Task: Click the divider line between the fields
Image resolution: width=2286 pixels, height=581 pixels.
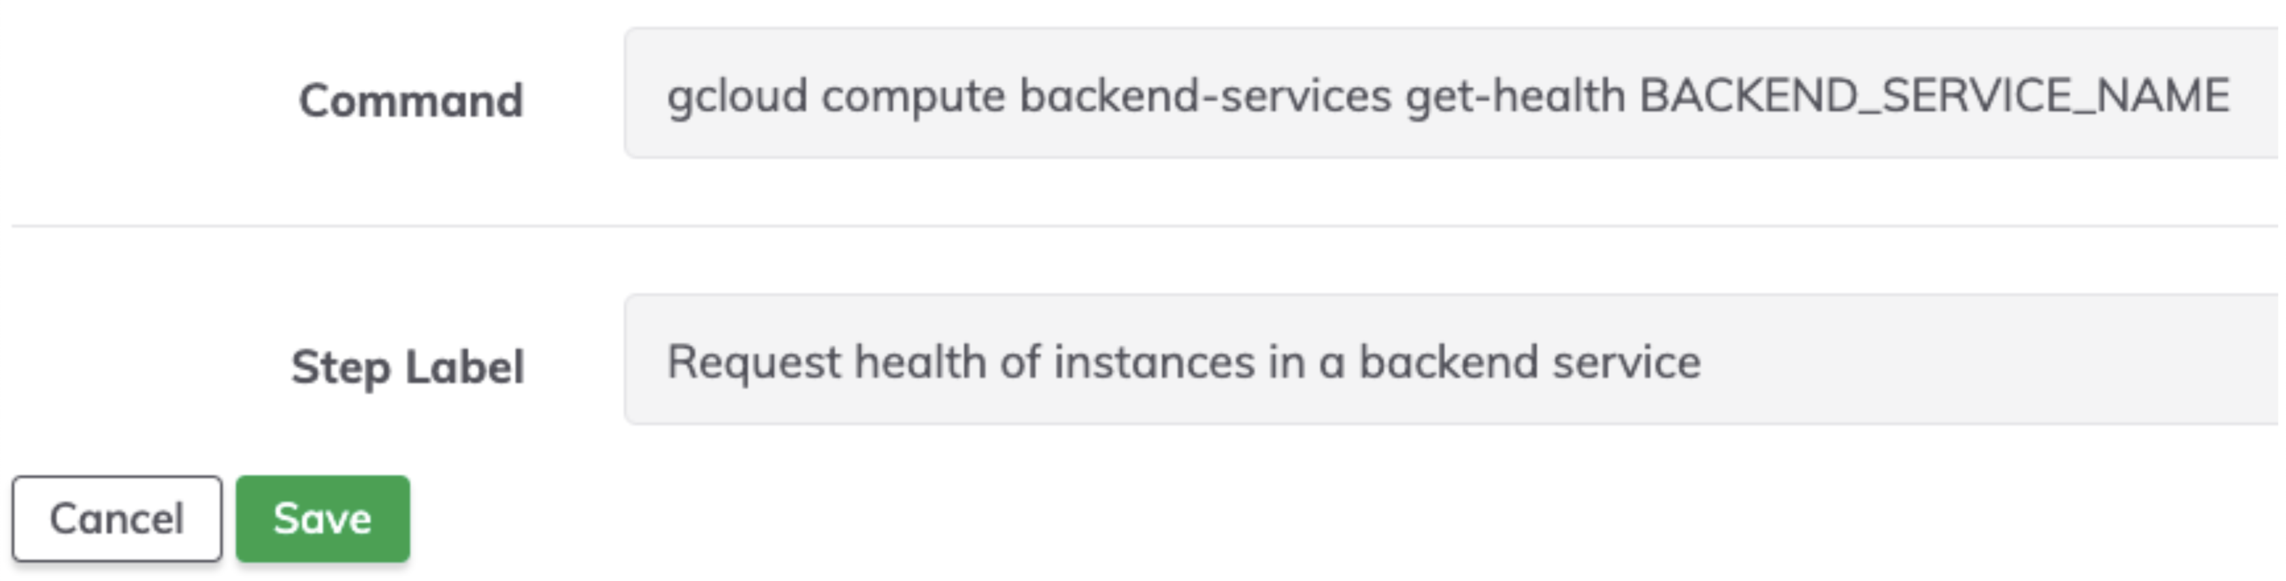Action: pyautogui.click(x=1145, y=226)
